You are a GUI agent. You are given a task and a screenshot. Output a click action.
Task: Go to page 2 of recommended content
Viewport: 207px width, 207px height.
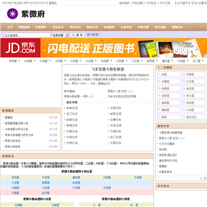205,178
